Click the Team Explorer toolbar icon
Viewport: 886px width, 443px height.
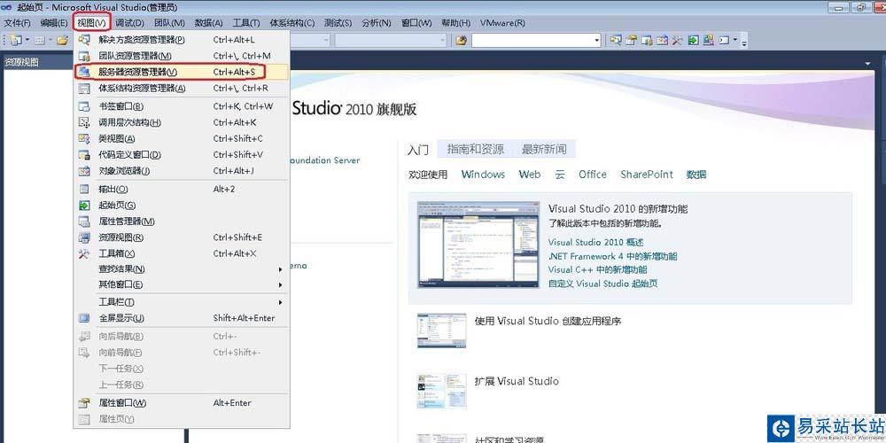pyautogui.click(x=647, y=40)
